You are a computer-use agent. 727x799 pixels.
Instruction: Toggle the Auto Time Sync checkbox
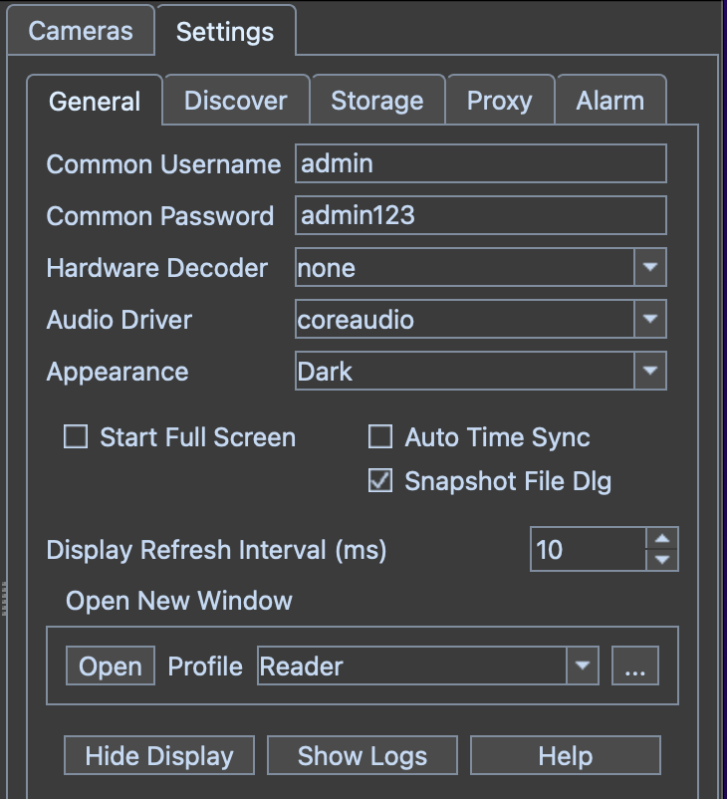[x=380, y=437]
